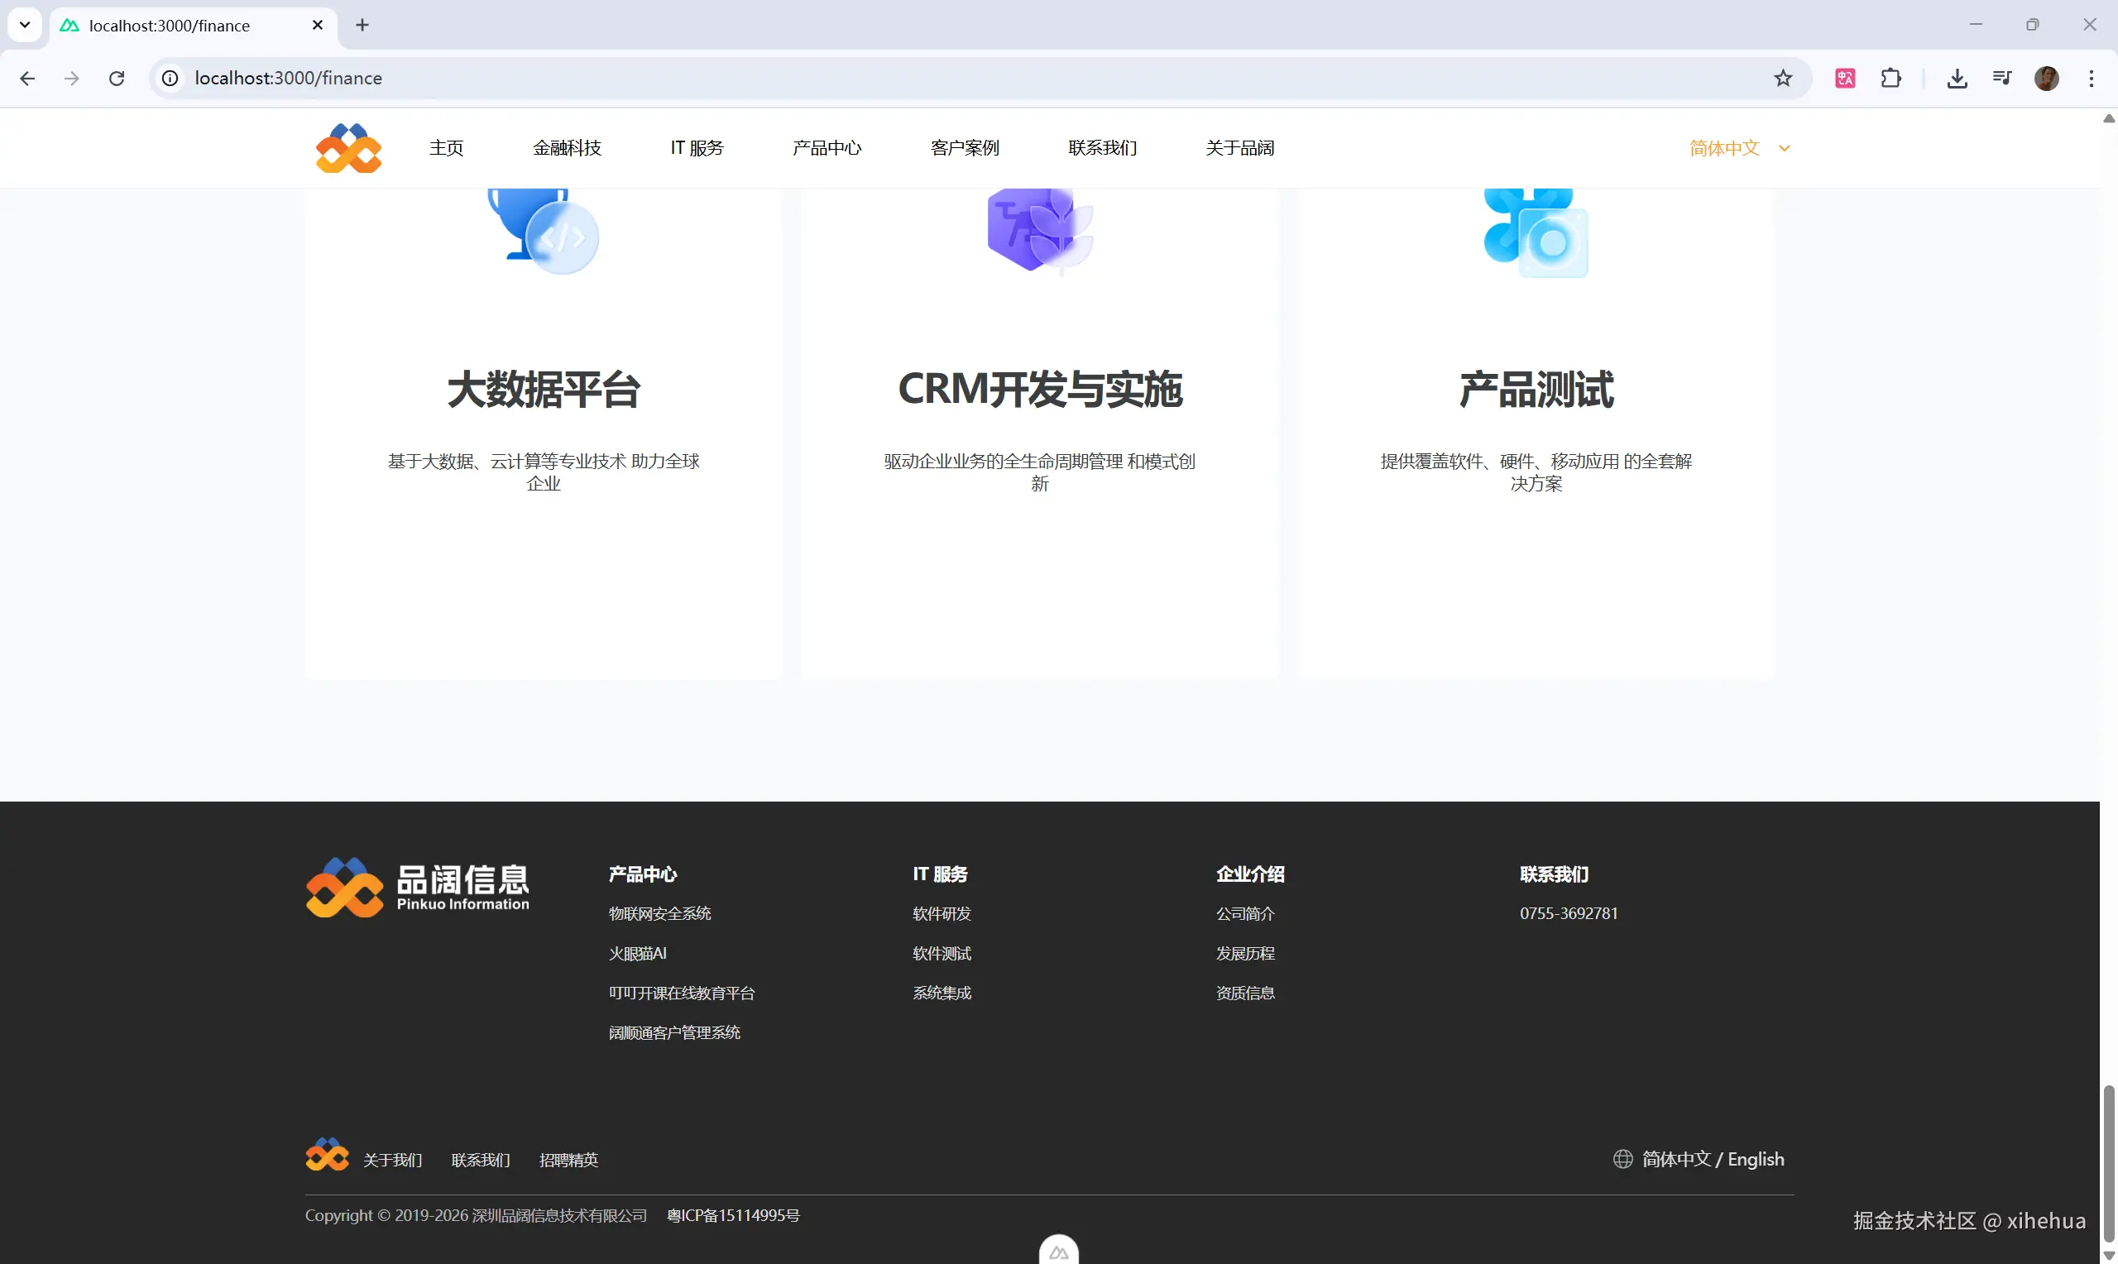Go to 产品中心 in the top navigation

tap(826, 148)
